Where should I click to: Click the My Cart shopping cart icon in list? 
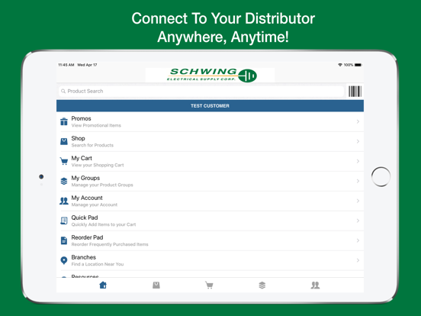[x=64, y=161]
